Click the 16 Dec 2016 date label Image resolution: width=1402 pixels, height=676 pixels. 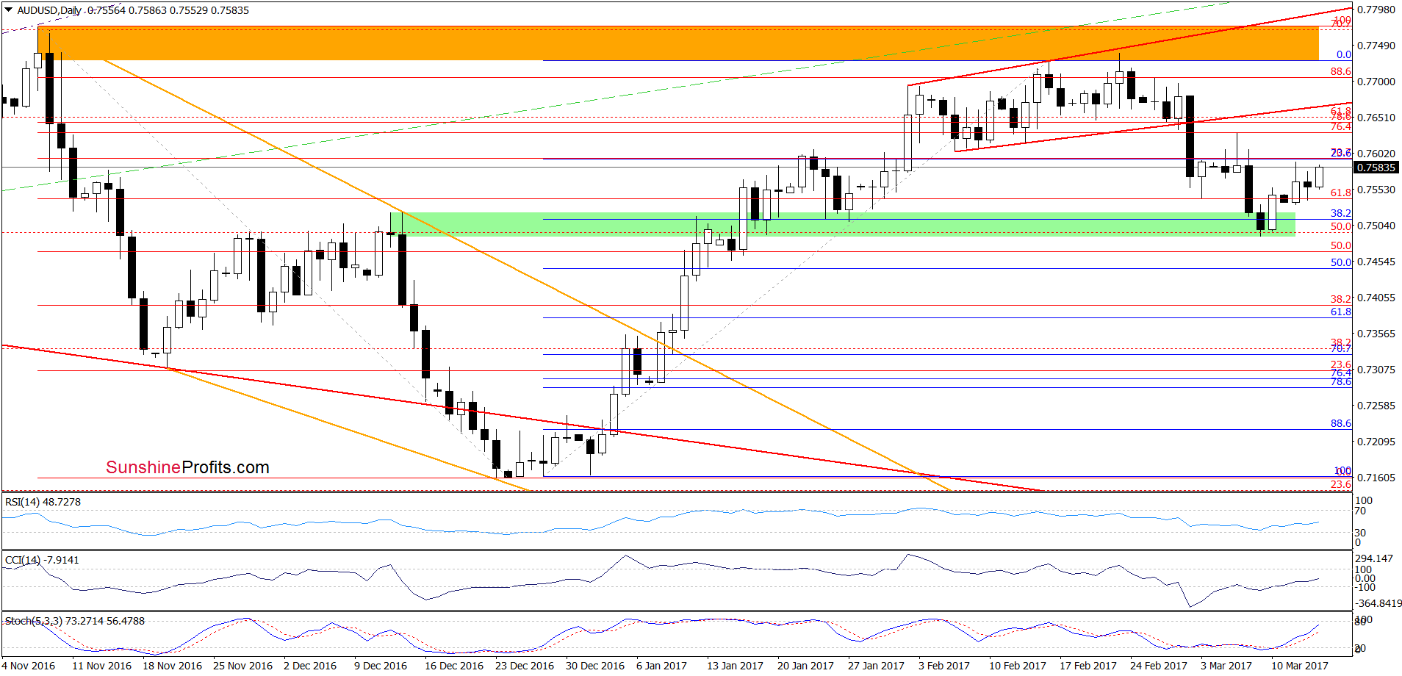point(454,666)
